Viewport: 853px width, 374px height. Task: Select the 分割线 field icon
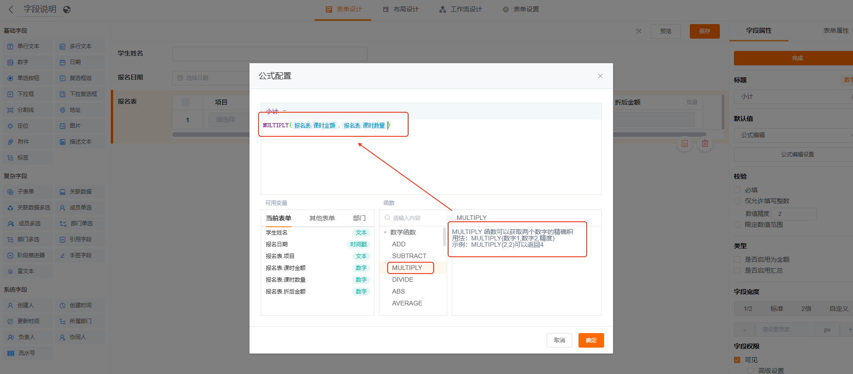pos(10,110)
